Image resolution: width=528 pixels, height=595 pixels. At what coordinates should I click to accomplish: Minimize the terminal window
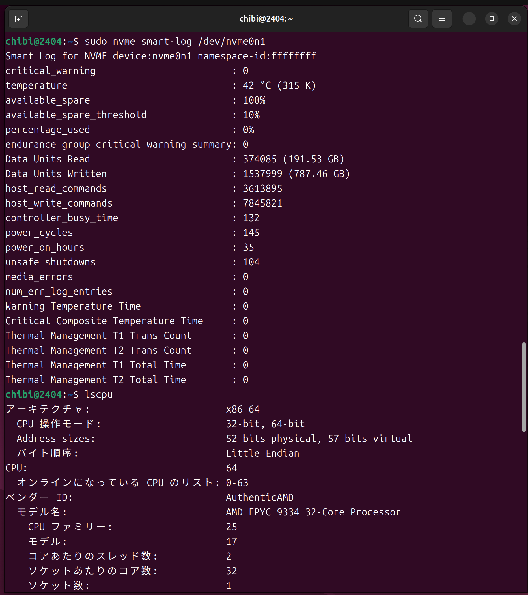pos(469,19)
